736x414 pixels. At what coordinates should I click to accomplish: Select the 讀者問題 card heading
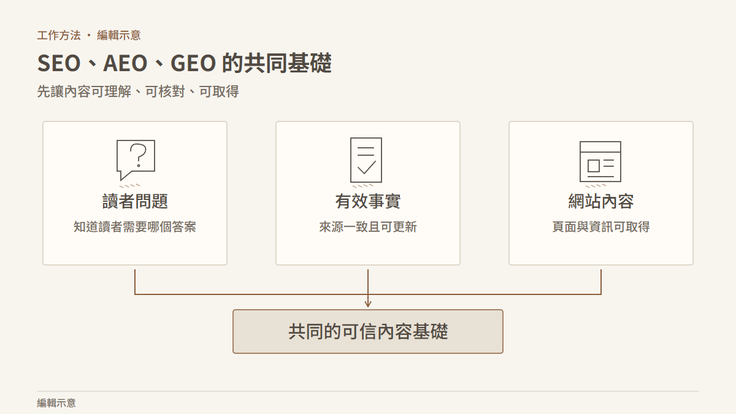click(x=135, y=201)
